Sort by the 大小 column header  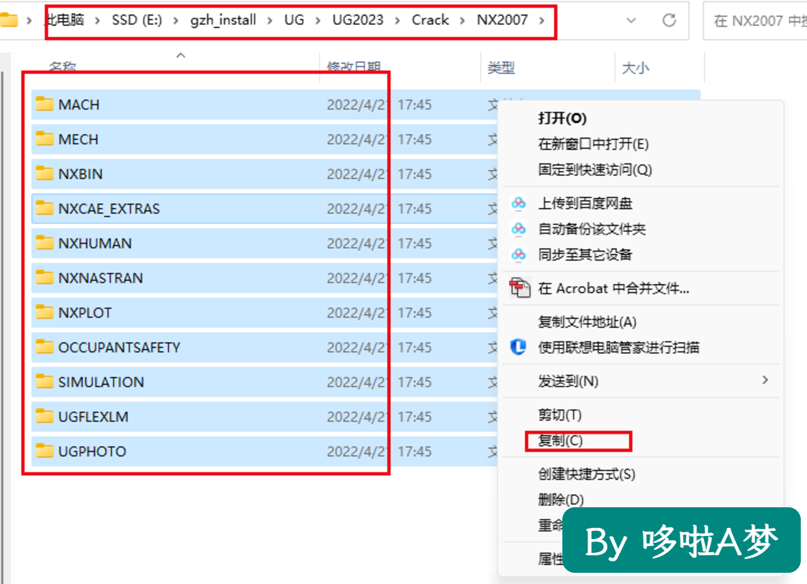pos(635,68)
